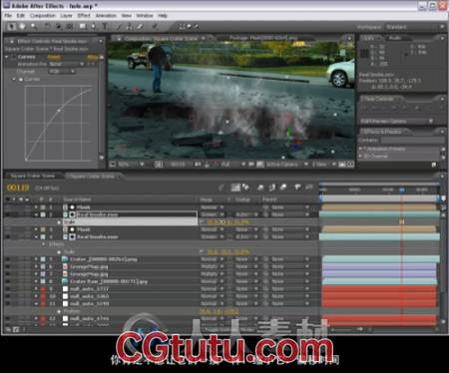The height and width of the screenshot is (373, 449).
Task: Click the current time display 00119
Action: [x=18, y=187]
